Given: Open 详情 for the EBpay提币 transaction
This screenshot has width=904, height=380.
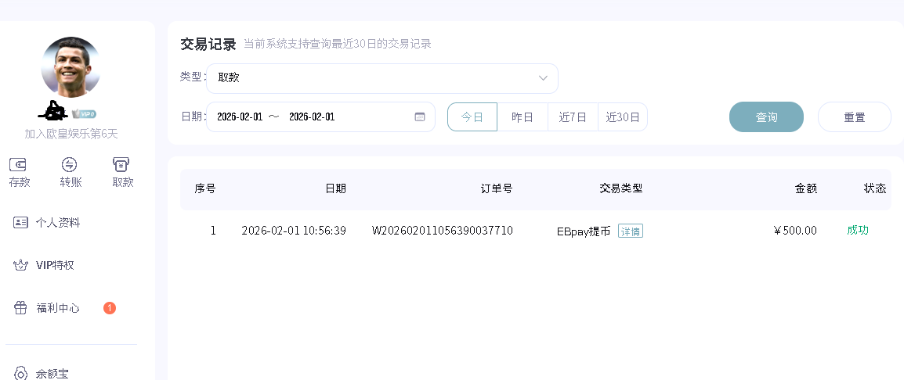Looking at the screenshot, I should 631,231.
